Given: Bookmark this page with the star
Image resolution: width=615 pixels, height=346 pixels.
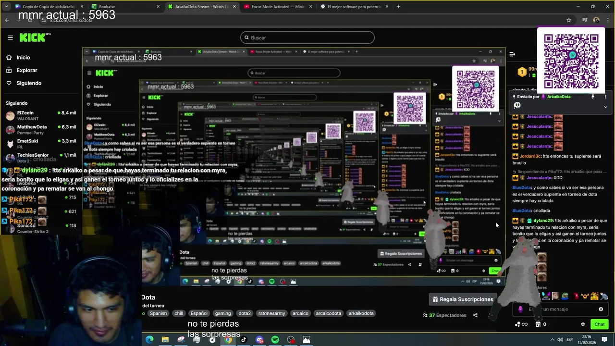Looking at the screenshot, I should [x=569, y=20].
